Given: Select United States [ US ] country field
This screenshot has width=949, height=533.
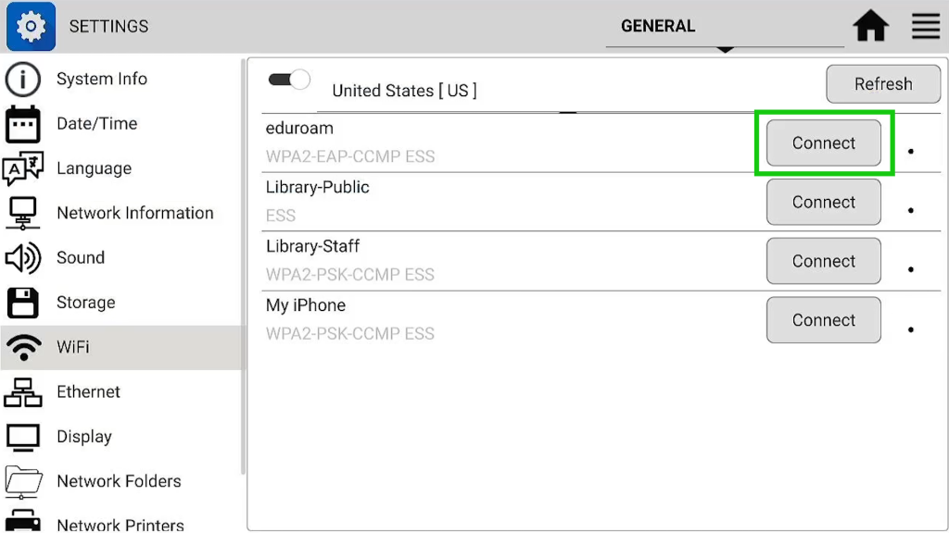Looking at the screenshot, I should click(404, 91).
